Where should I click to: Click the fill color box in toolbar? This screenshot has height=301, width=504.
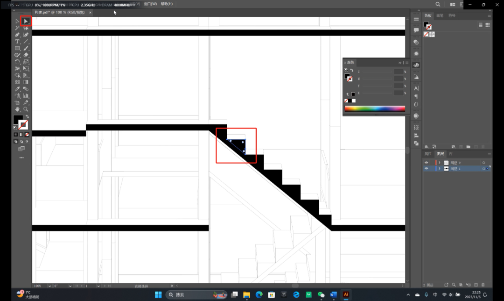click(18, 120)
